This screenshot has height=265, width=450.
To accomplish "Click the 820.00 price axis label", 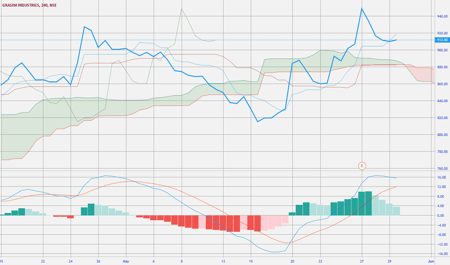I will (x=442, y=118).
